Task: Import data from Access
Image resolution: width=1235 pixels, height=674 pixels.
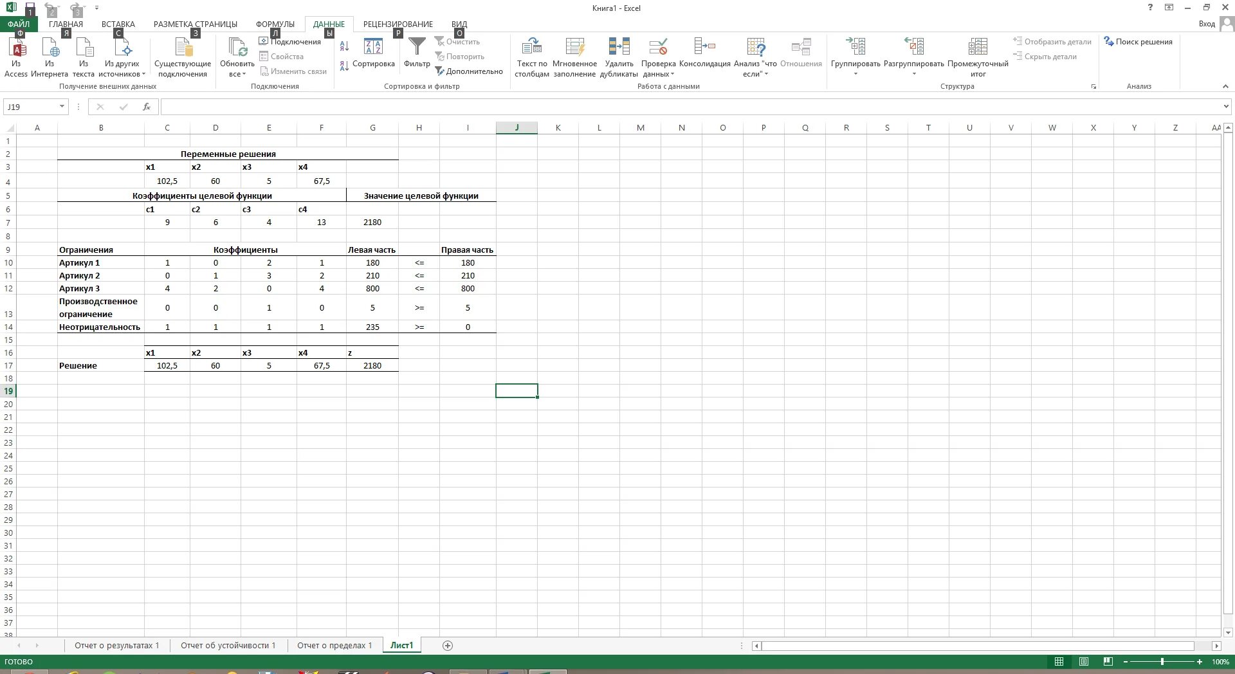Action: (x=16, y=57)
